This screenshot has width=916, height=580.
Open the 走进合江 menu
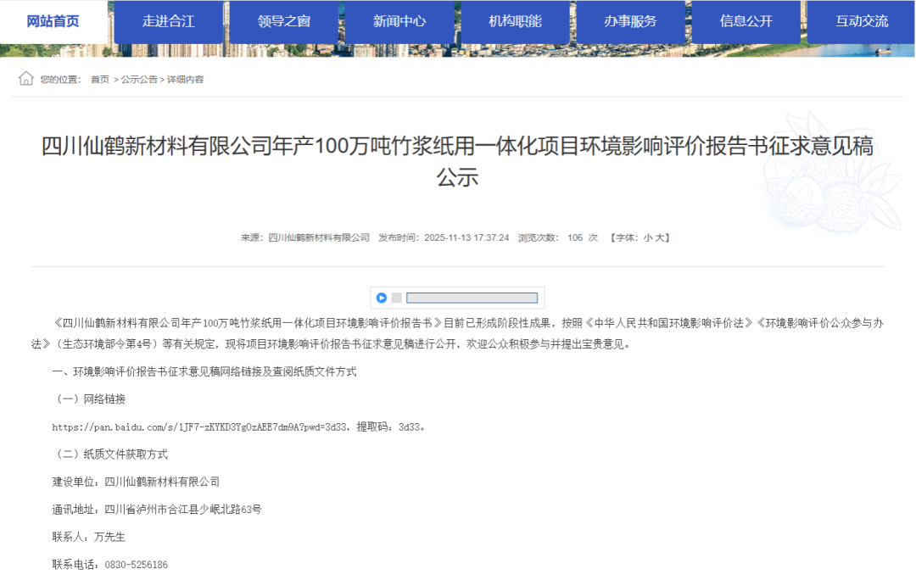click(168, 21)
